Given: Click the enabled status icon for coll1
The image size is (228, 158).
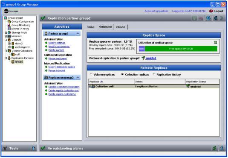Looking at the screenshot, I should 188,86.
